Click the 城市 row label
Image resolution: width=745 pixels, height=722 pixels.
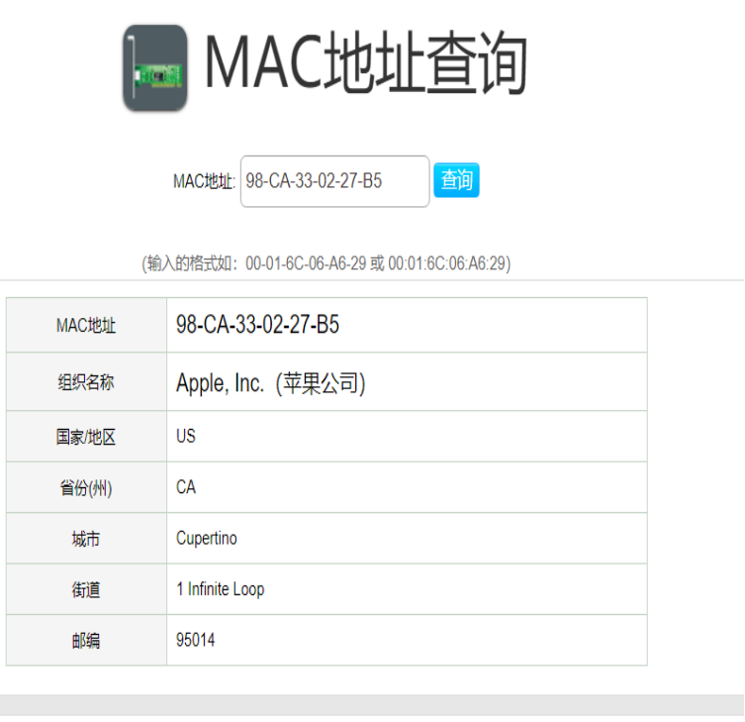tap(86, 539)
